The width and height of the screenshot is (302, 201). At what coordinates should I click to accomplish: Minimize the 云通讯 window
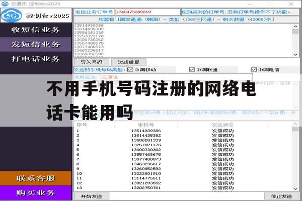[x=250, y=4]
